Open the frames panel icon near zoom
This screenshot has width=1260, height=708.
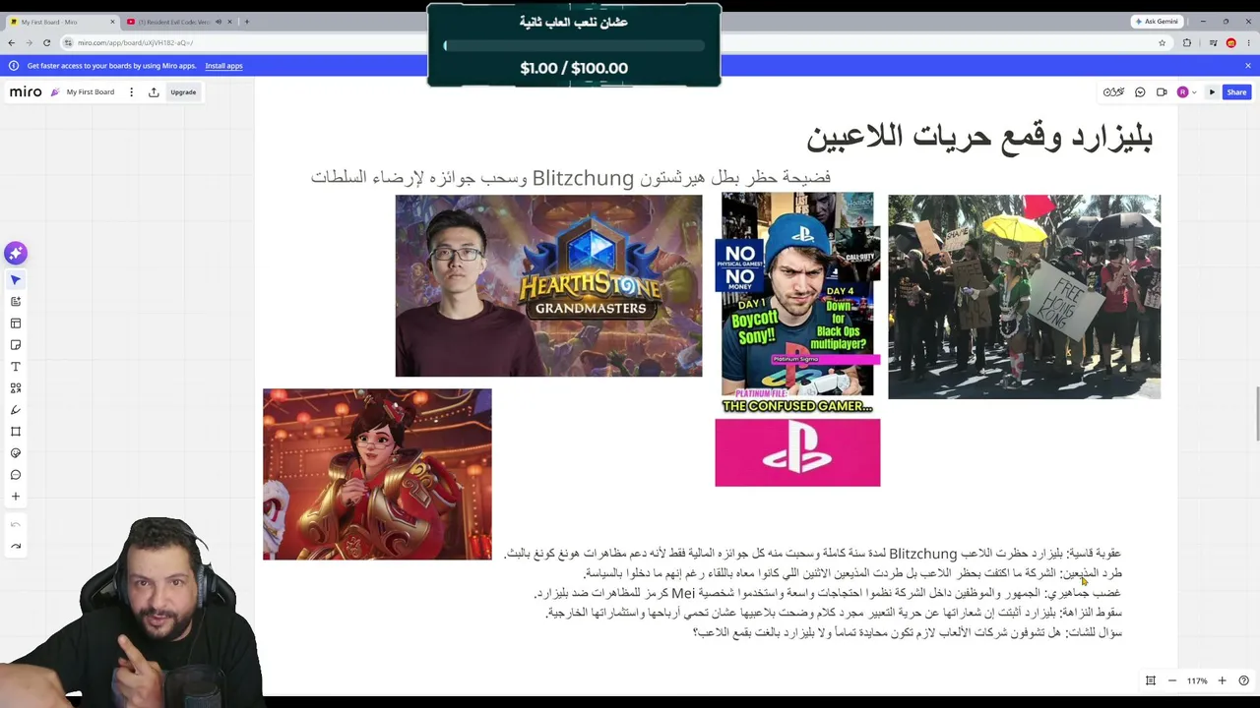(1150, 680)
